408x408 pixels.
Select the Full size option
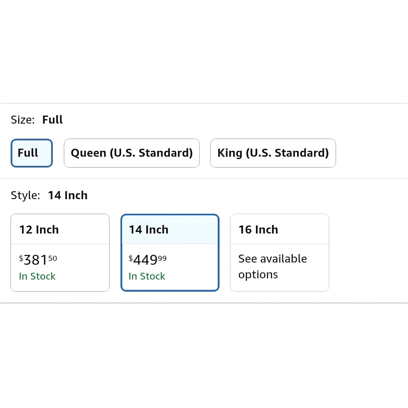click(x=32, y=153)
